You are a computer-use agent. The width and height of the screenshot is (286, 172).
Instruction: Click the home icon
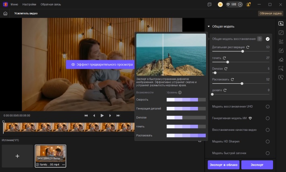point(5,13)
